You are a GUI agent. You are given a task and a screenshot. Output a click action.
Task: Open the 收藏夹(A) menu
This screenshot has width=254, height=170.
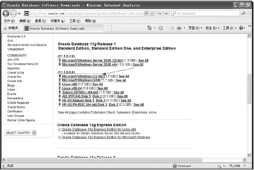pyautogui.click(x=58, y=21)
